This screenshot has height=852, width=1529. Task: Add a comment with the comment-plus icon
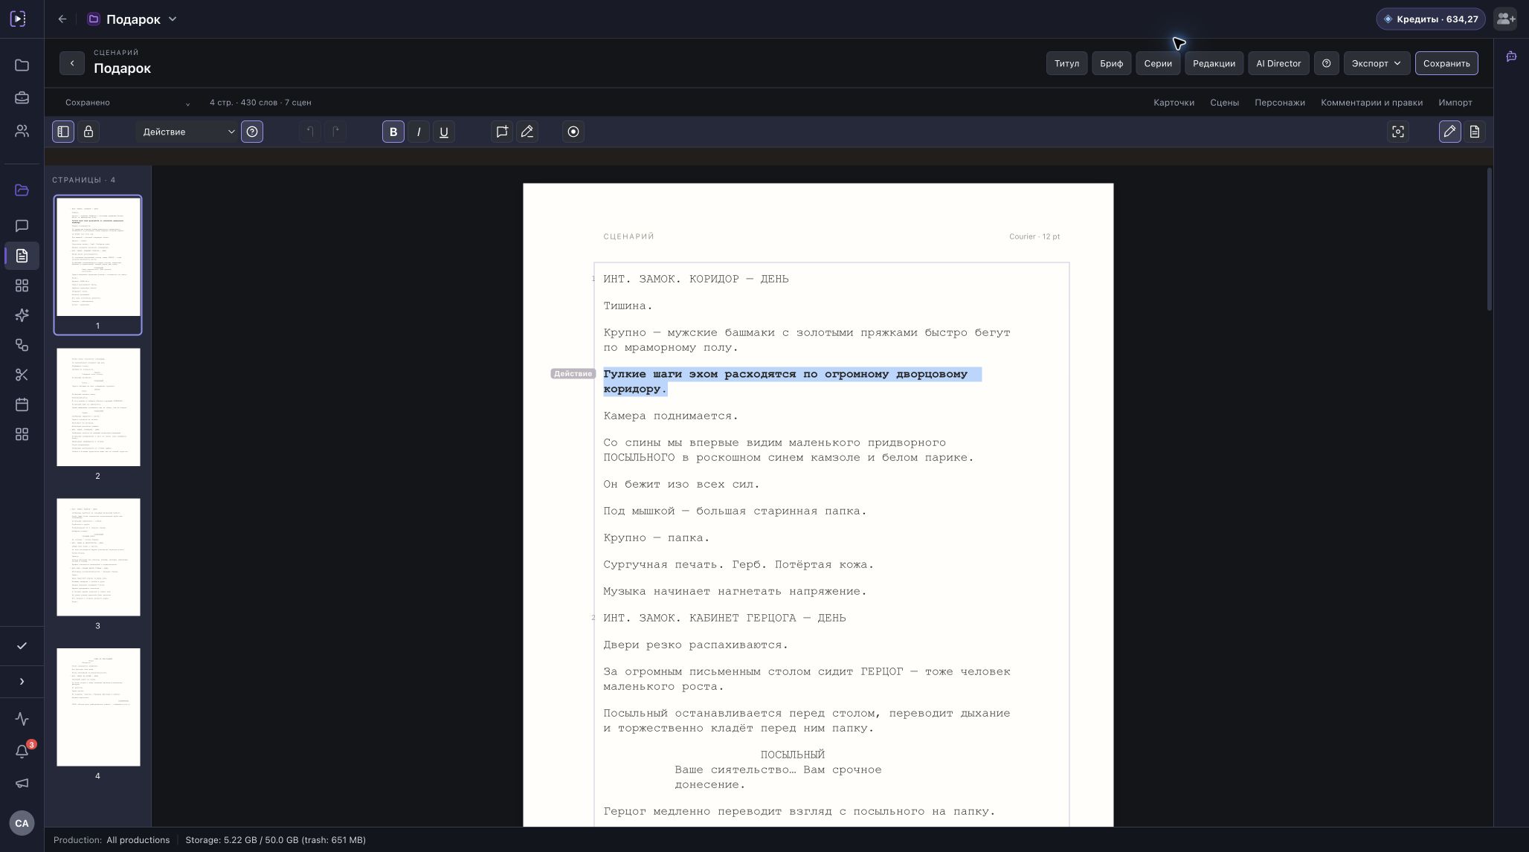502,132
